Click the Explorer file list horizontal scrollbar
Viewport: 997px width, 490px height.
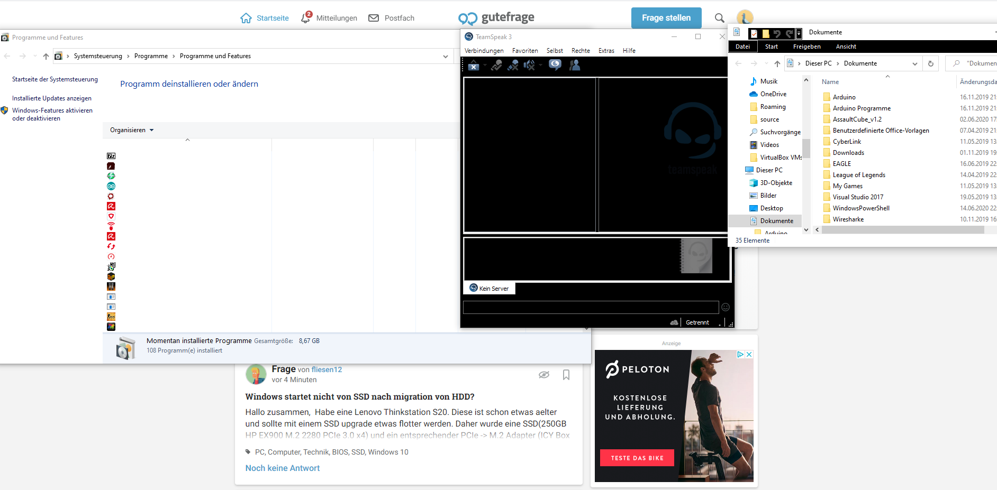coord(902,230)
